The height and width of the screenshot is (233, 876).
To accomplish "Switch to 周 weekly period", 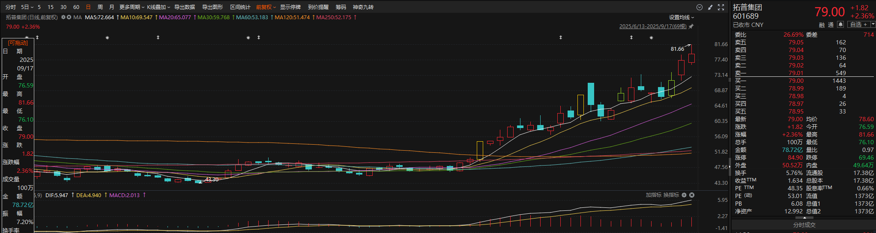I will [100, 7].
